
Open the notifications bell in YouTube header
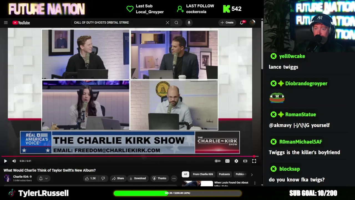tap(242, 22)
